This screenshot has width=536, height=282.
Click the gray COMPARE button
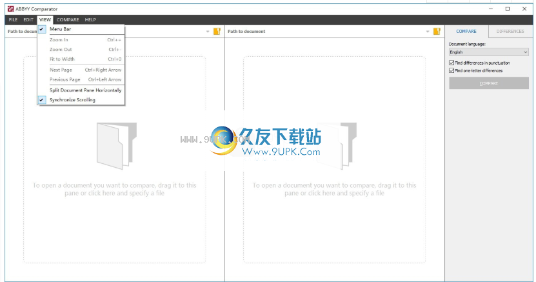point(489,83)
